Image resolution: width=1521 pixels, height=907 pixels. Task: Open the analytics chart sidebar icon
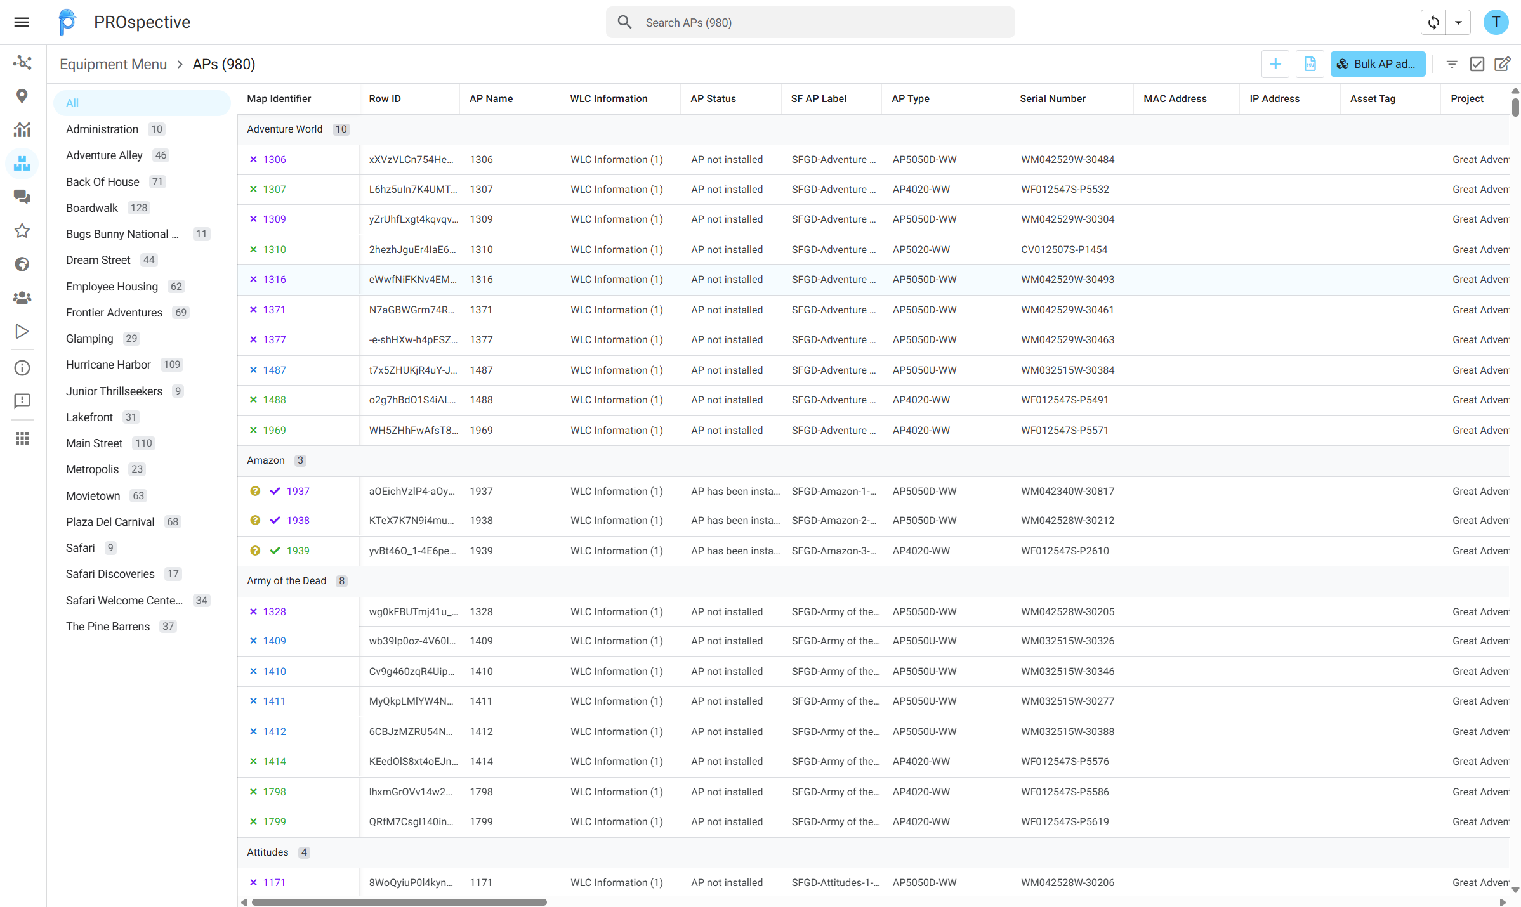coord(22,129)
